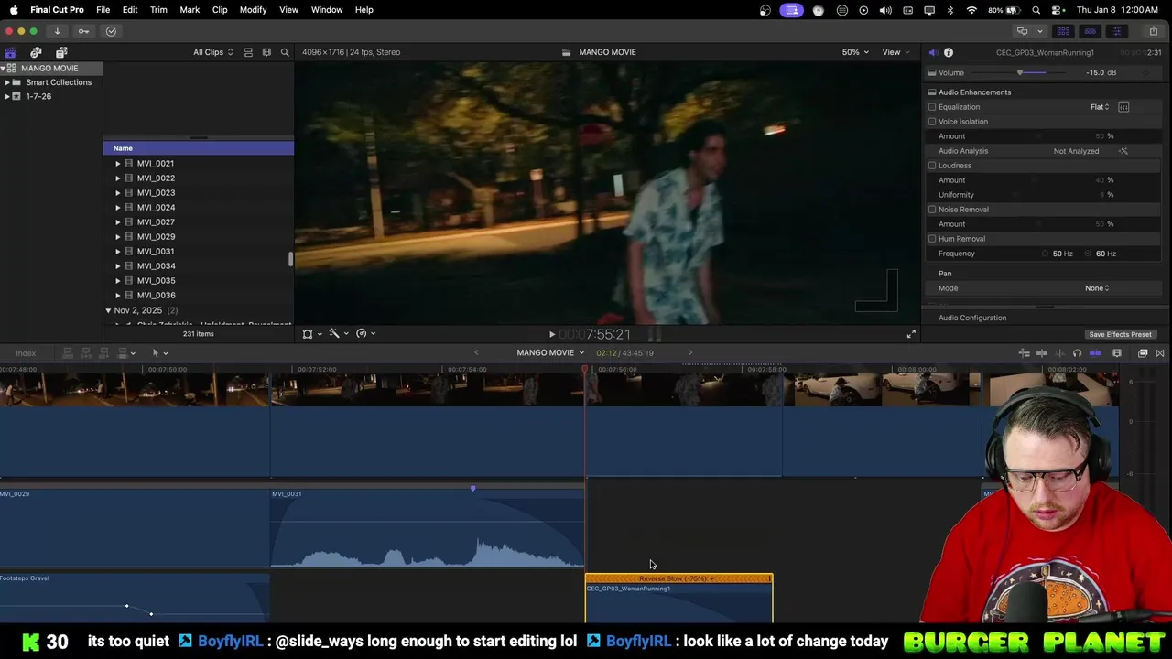Screen dimensions: 1172x659
Task: Show the Effects browser
Action: (1143, 353)
